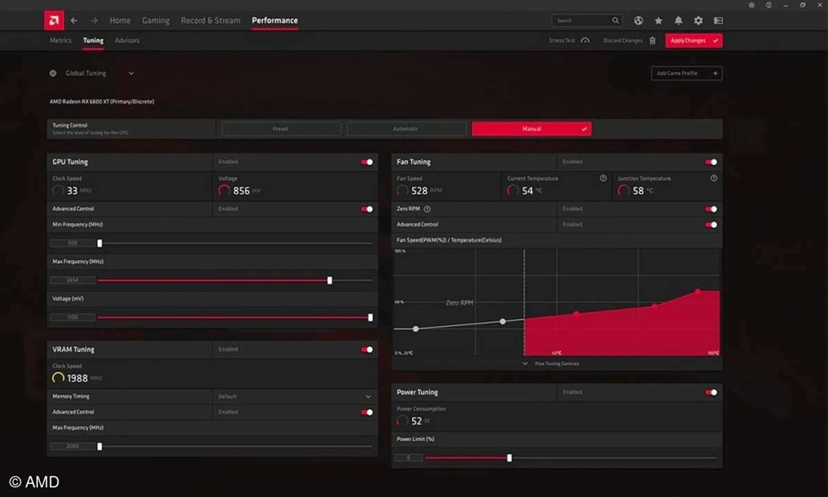The width and height of the screenshot is (828, 497).
Task: Click the Current Temperature help icon
Action: [x=603, y=178]
